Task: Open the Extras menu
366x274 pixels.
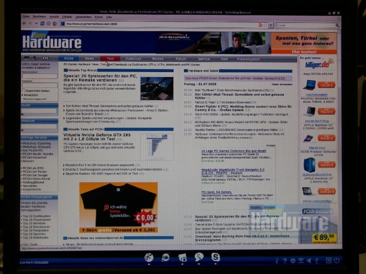Action: (99, 17)
